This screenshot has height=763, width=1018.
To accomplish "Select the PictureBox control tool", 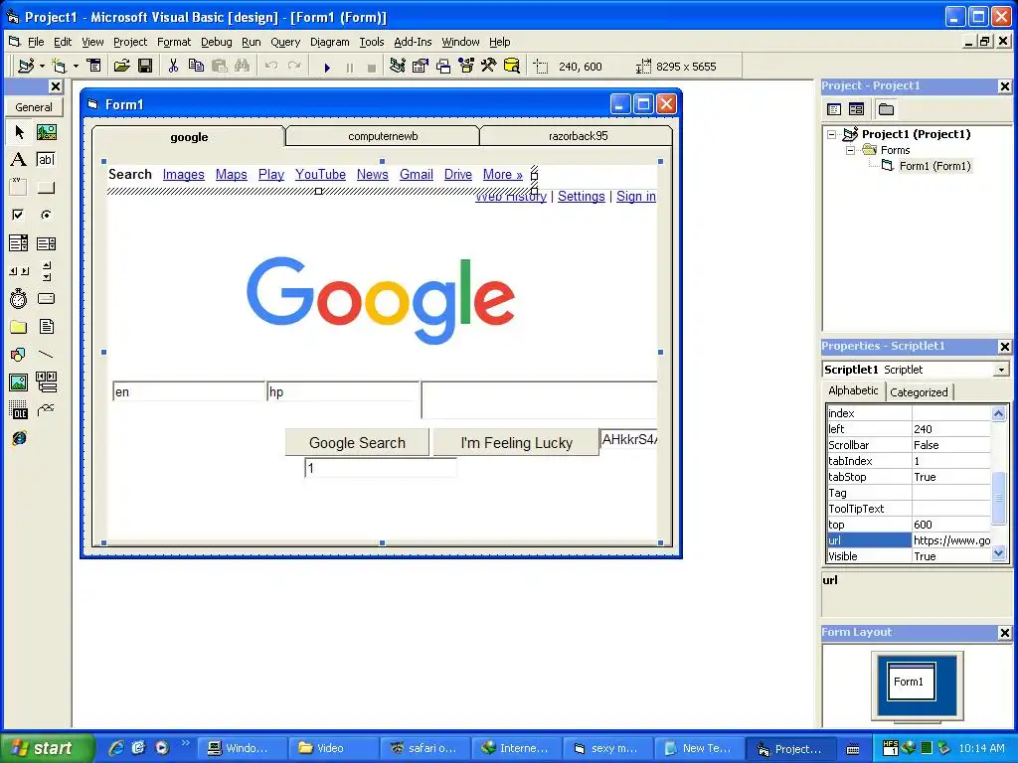I will click(46, 132).
